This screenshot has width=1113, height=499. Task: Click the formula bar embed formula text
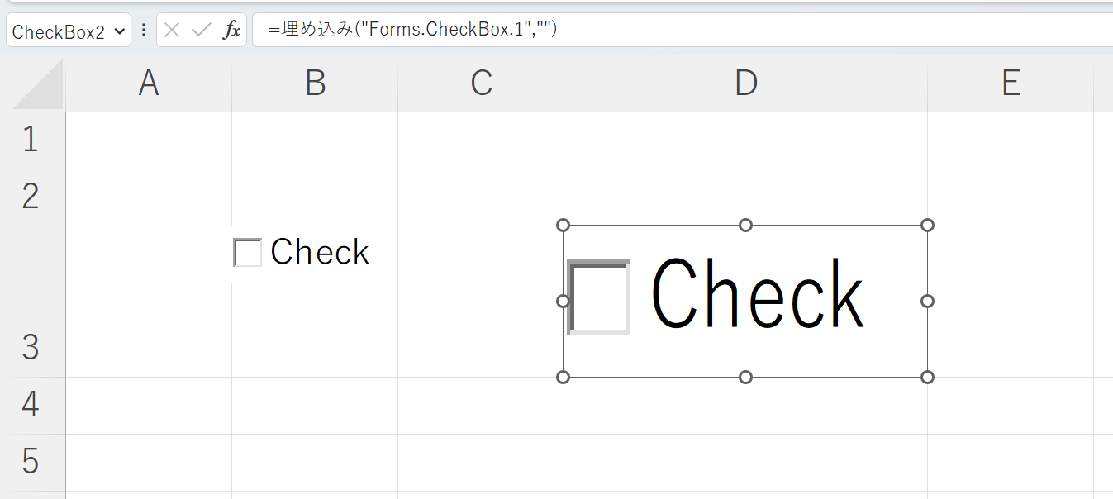click(413, 31)
